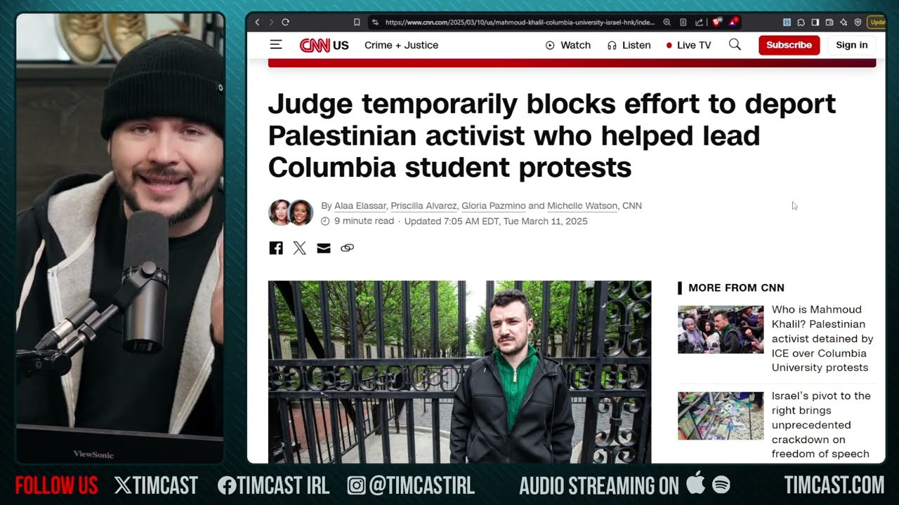Open the Who is Mahmoud Khalil thumbnail
This screenshot has width=899, height=505.
pyautogui.click(x=721, y=330)
